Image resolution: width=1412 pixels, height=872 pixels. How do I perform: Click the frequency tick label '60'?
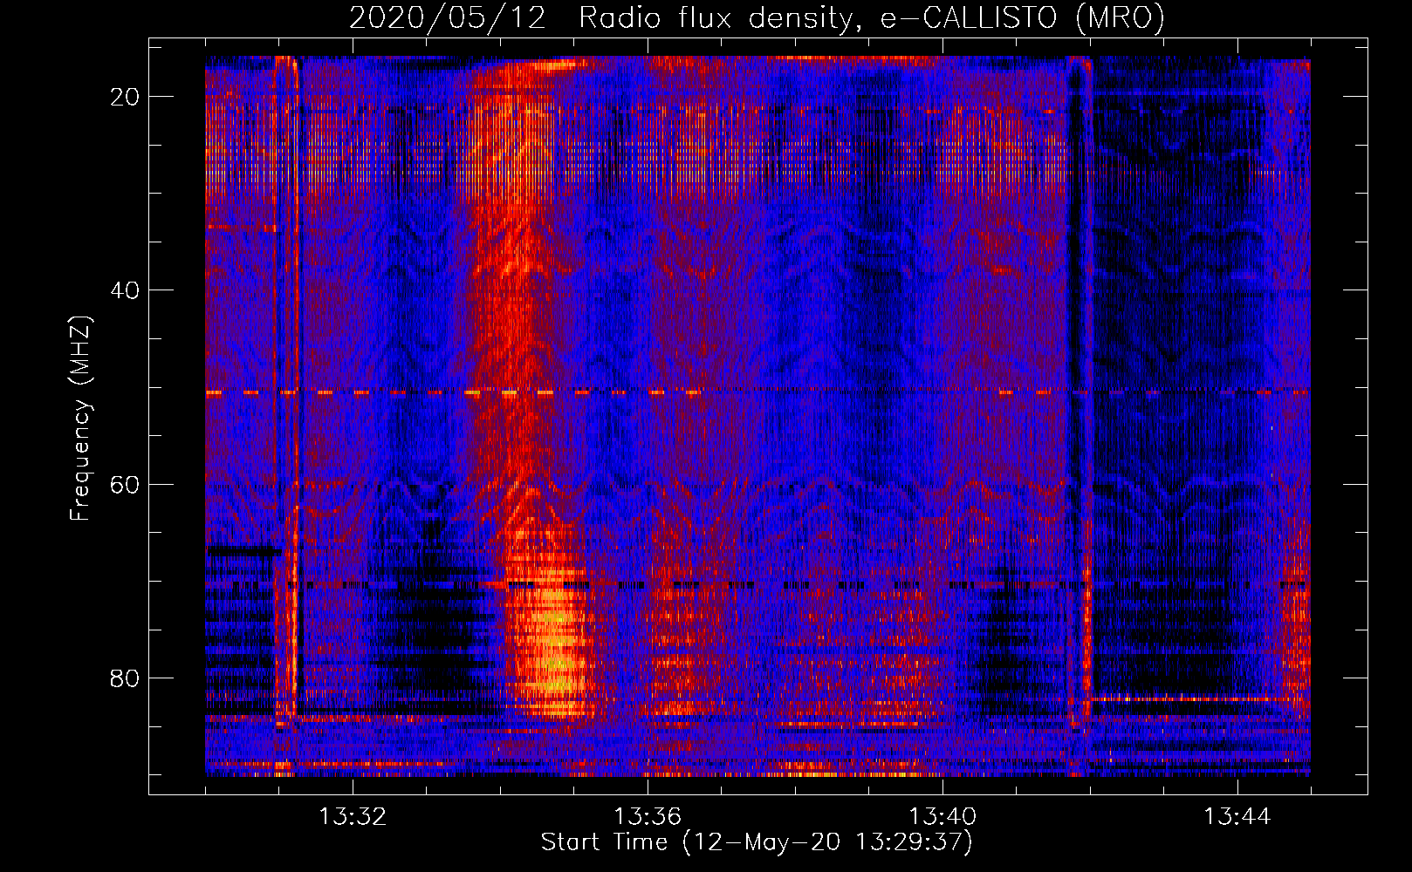(126, 484)
